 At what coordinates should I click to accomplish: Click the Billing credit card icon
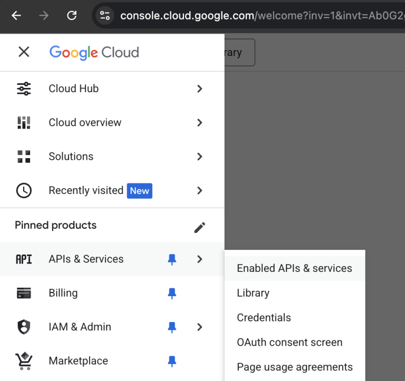[x=24, y=293]
